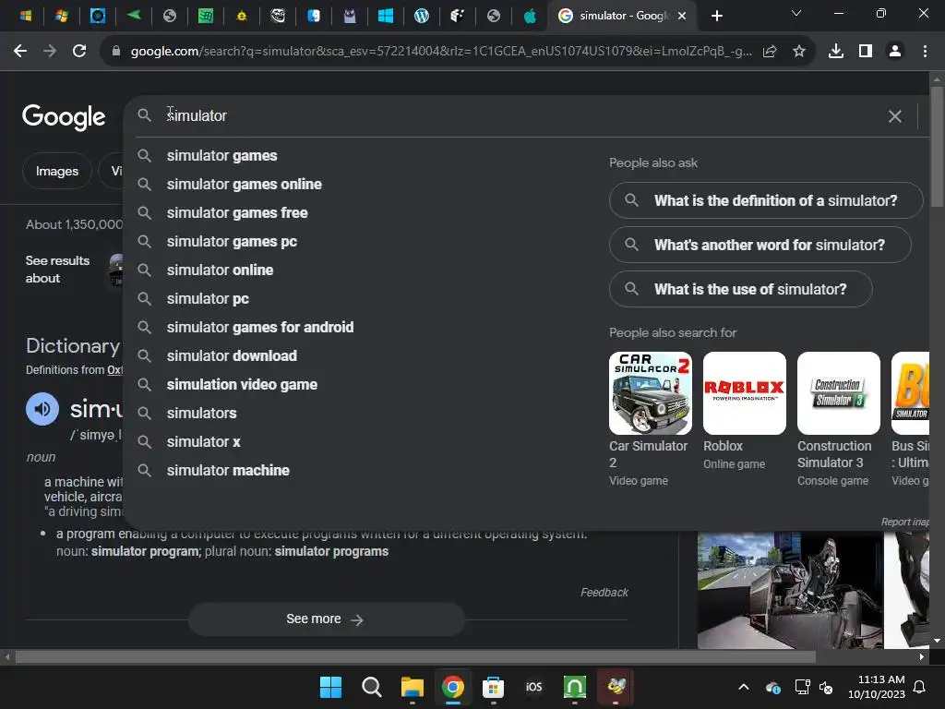945x709 pixels.
Task: Show hidden system tray icons
Action: click(744, 687)
